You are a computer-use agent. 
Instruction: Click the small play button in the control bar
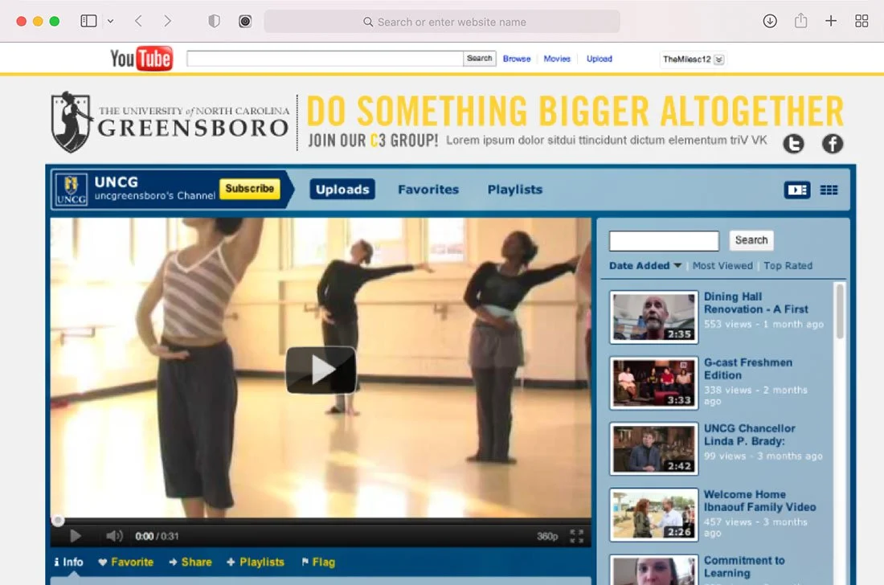[75, 536]
